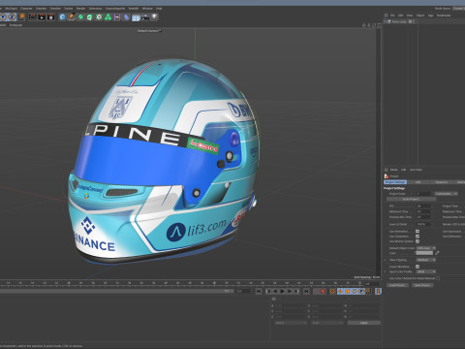Go to start of animation

259,291
